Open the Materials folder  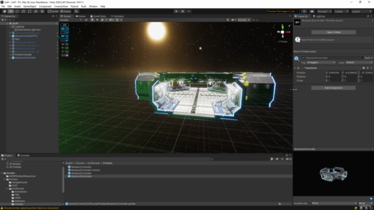19,201
